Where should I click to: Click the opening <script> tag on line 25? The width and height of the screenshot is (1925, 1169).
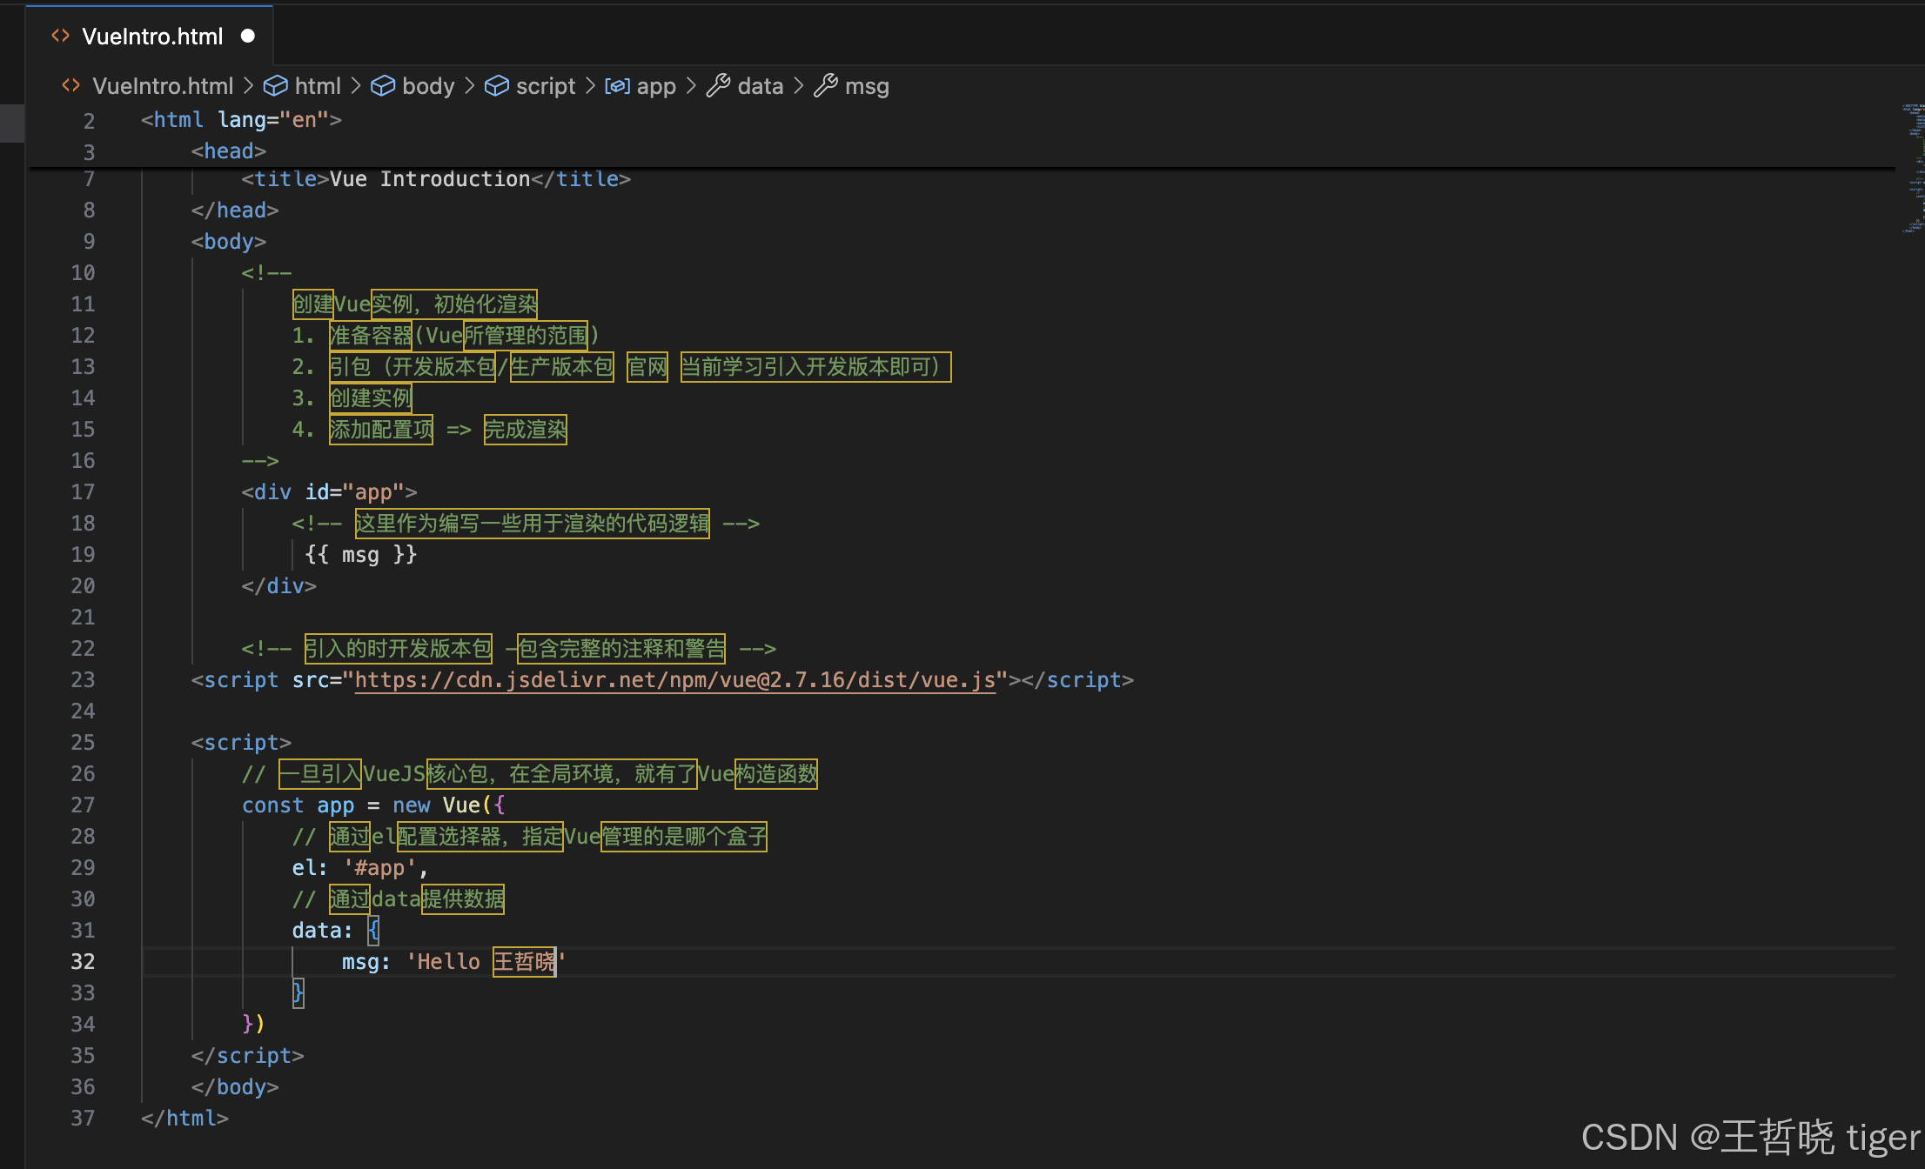coord(241,743)
